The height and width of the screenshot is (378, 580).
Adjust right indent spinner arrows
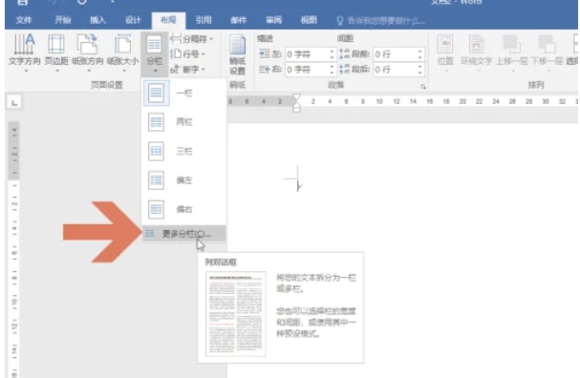(332, 70)
